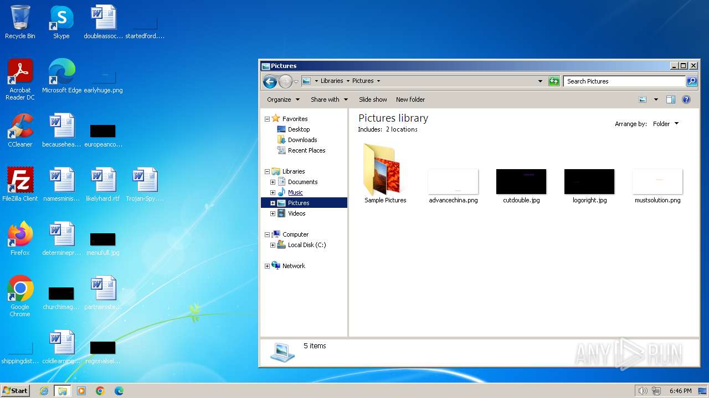This screenshot has height=398, width=709.
Task: Click the search magnifier icon
Action: pos(692,81)
